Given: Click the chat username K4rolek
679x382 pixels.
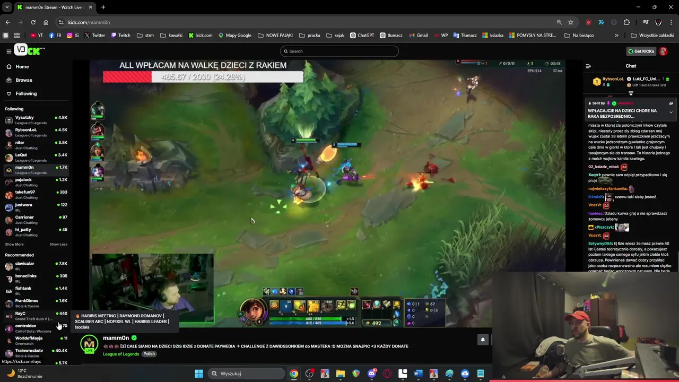Looking at the screenshot, I should 596,197.
